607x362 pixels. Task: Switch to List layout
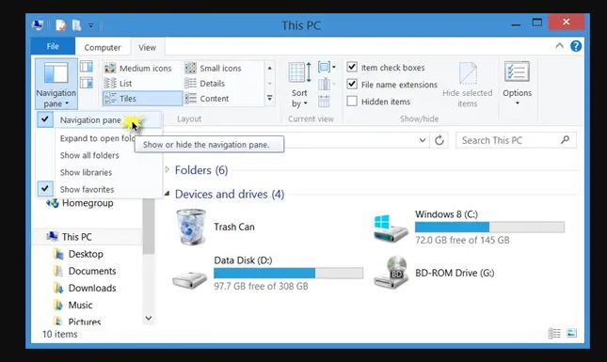tap(119, 83)
